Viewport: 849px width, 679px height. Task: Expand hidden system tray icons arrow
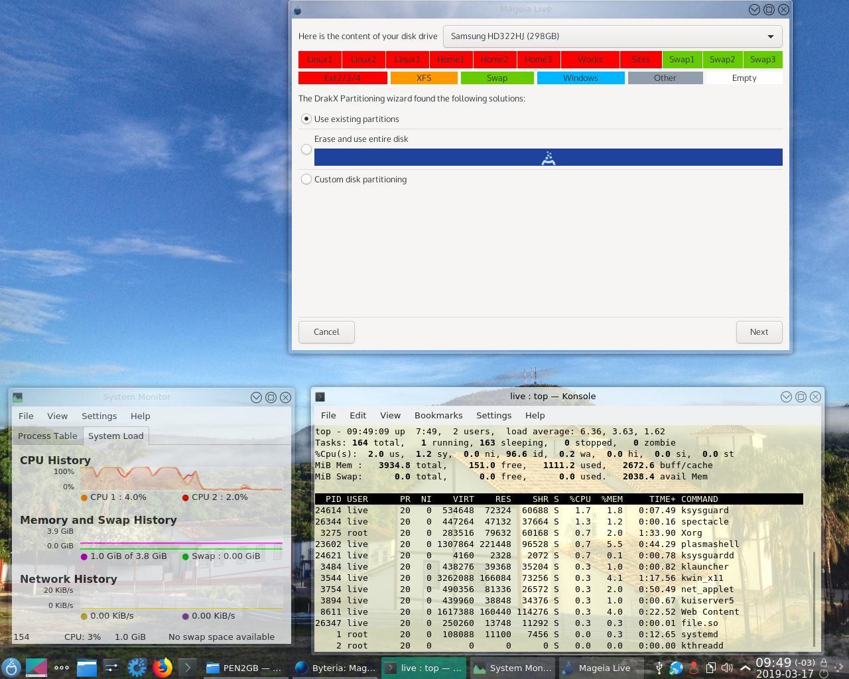coord(745,668)
